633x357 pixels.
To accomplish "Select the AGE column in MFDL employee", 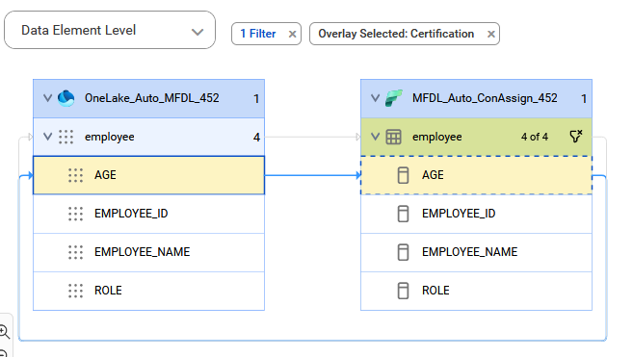I will tap(476, 175).
